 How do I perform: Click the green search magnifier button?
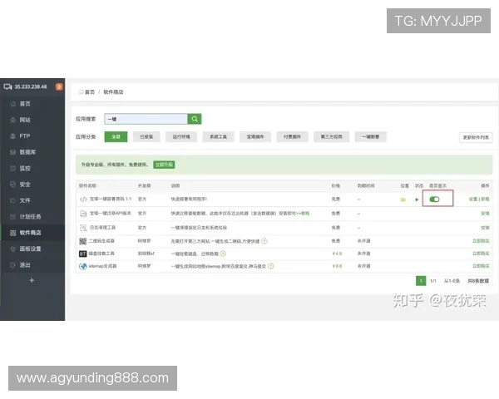click(195, 119)
